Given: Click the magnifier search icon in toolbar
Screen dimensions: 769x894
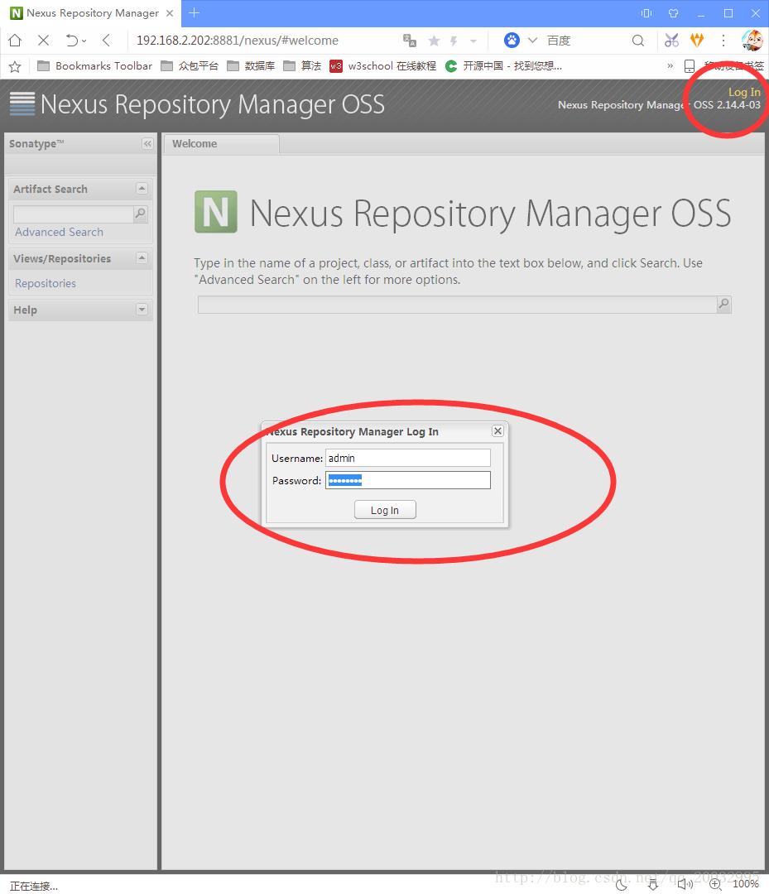Looking at the screenshot, I should coord(638,41).
